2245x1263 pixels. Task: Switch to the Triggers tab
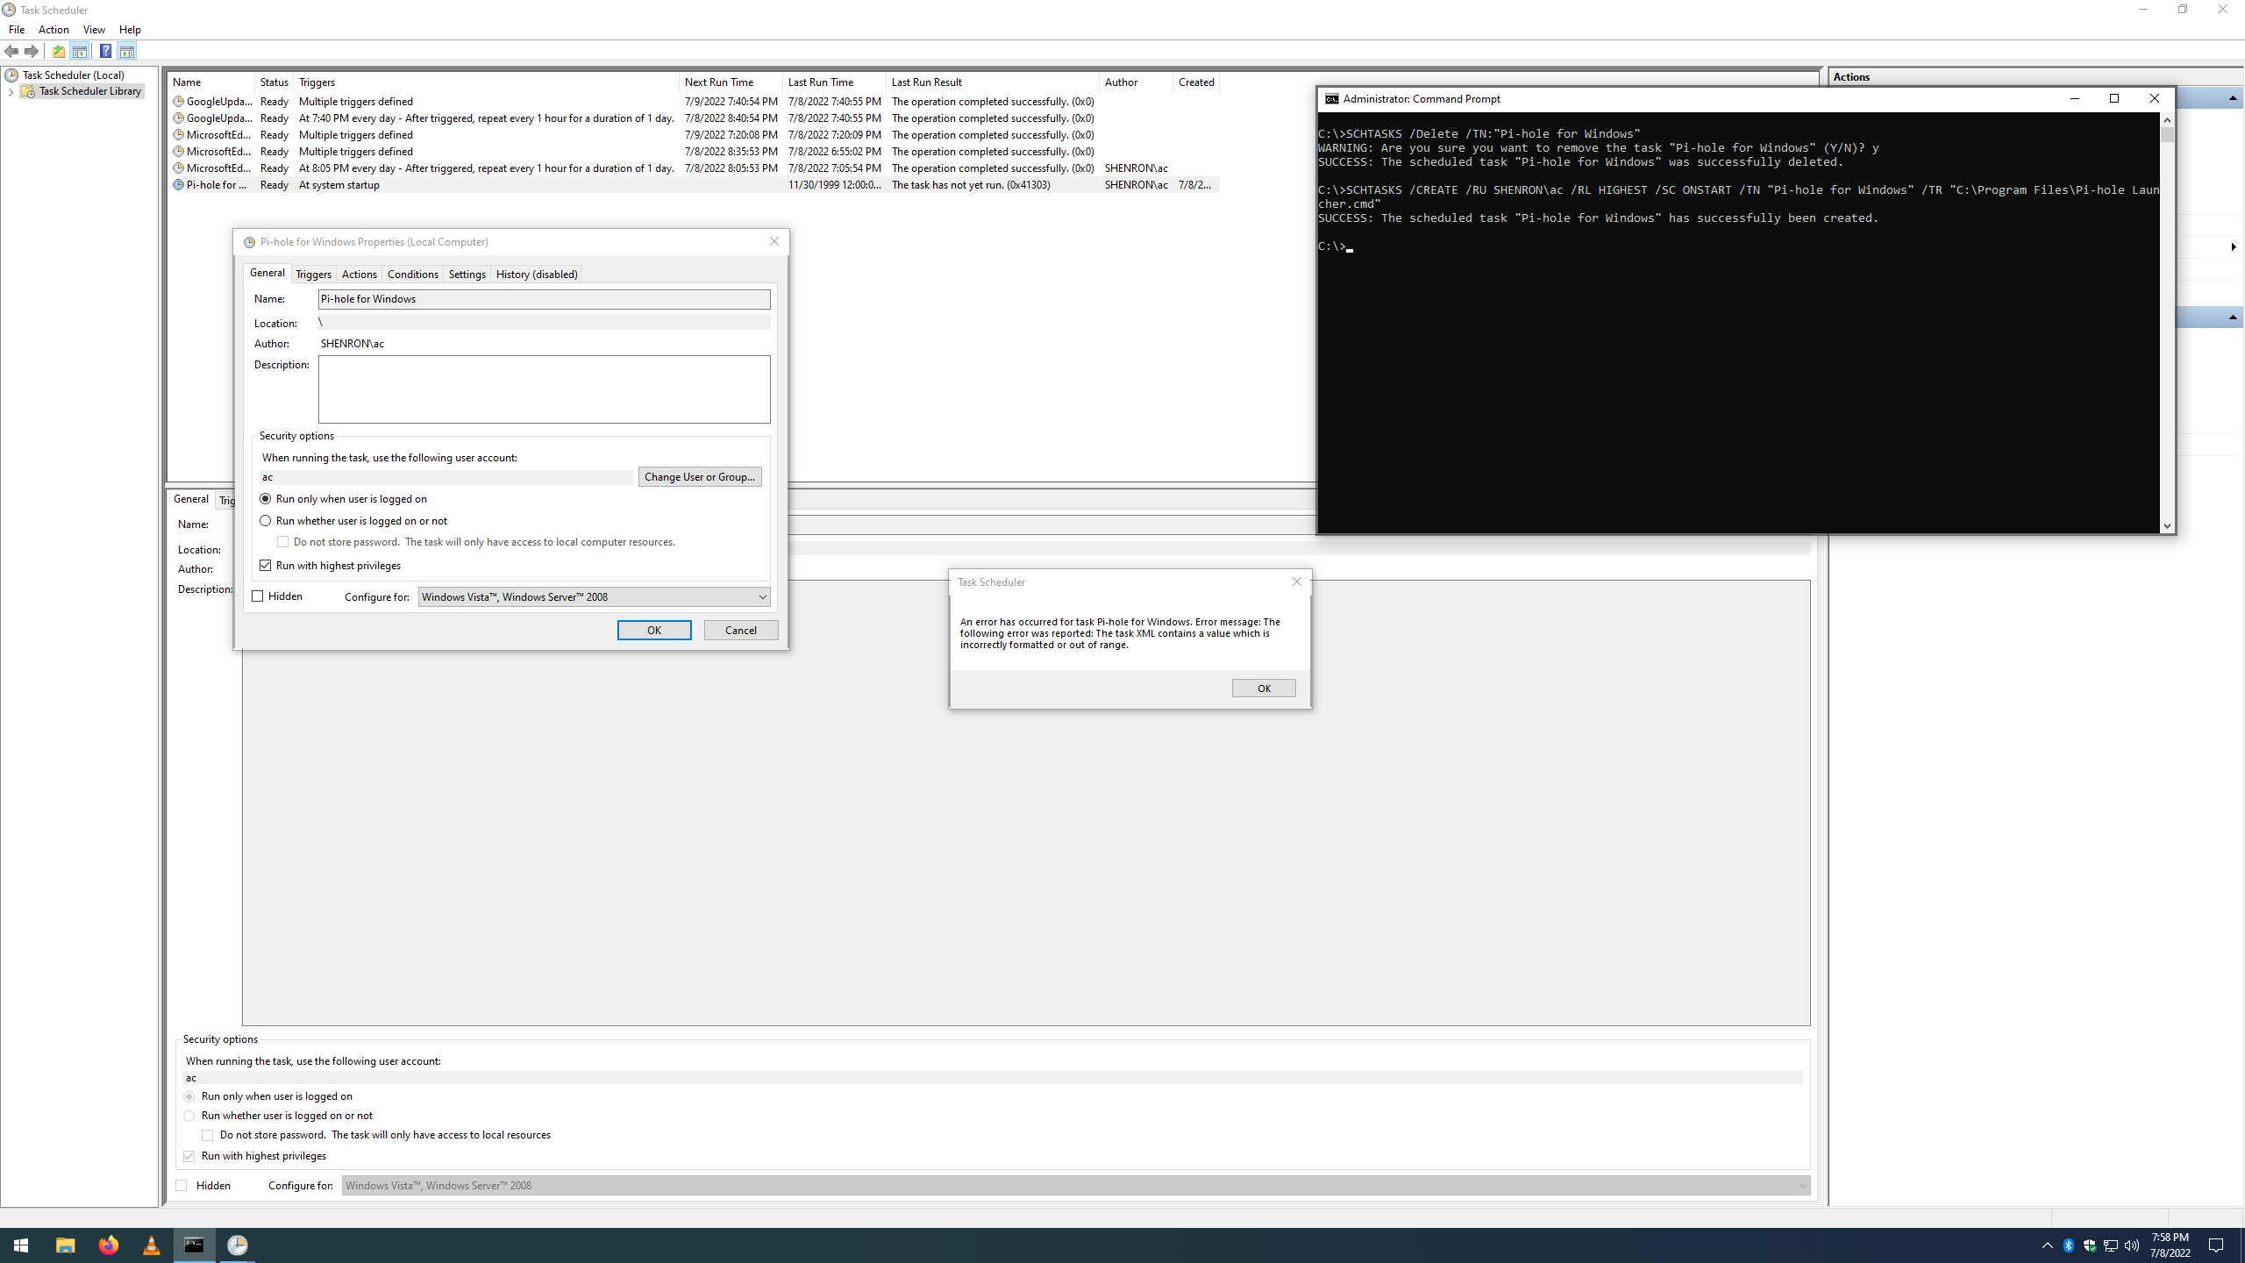(313, 274)
